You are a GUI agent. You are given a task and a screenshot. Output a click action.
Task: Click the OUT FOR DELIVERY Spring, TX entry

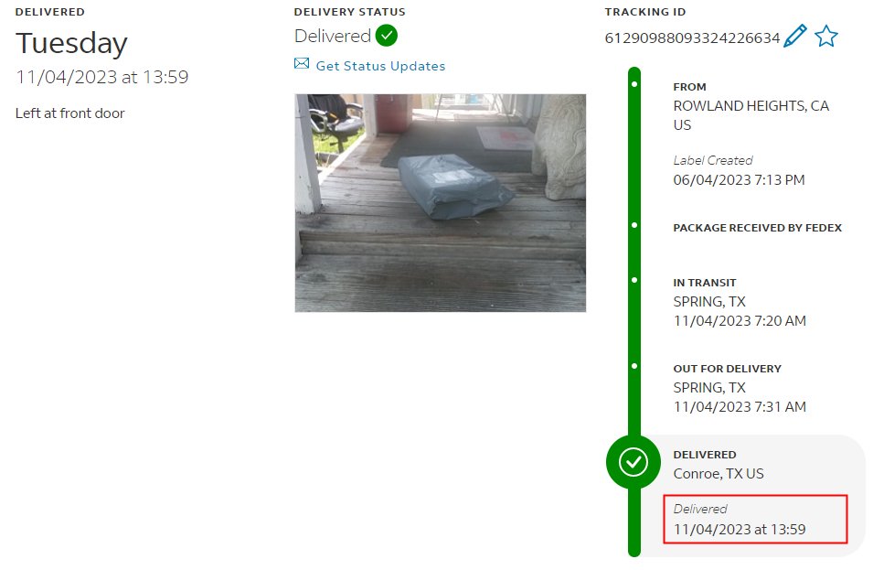[740, 388]
